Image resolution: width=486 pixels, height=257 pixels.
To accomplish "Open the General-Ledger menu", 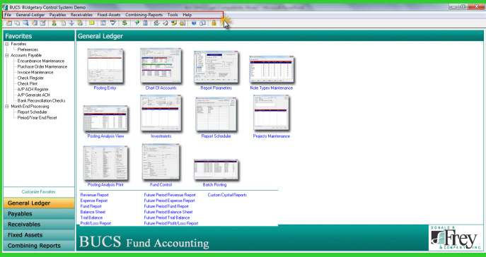I will pyautogui.click(x=30, y=15).
